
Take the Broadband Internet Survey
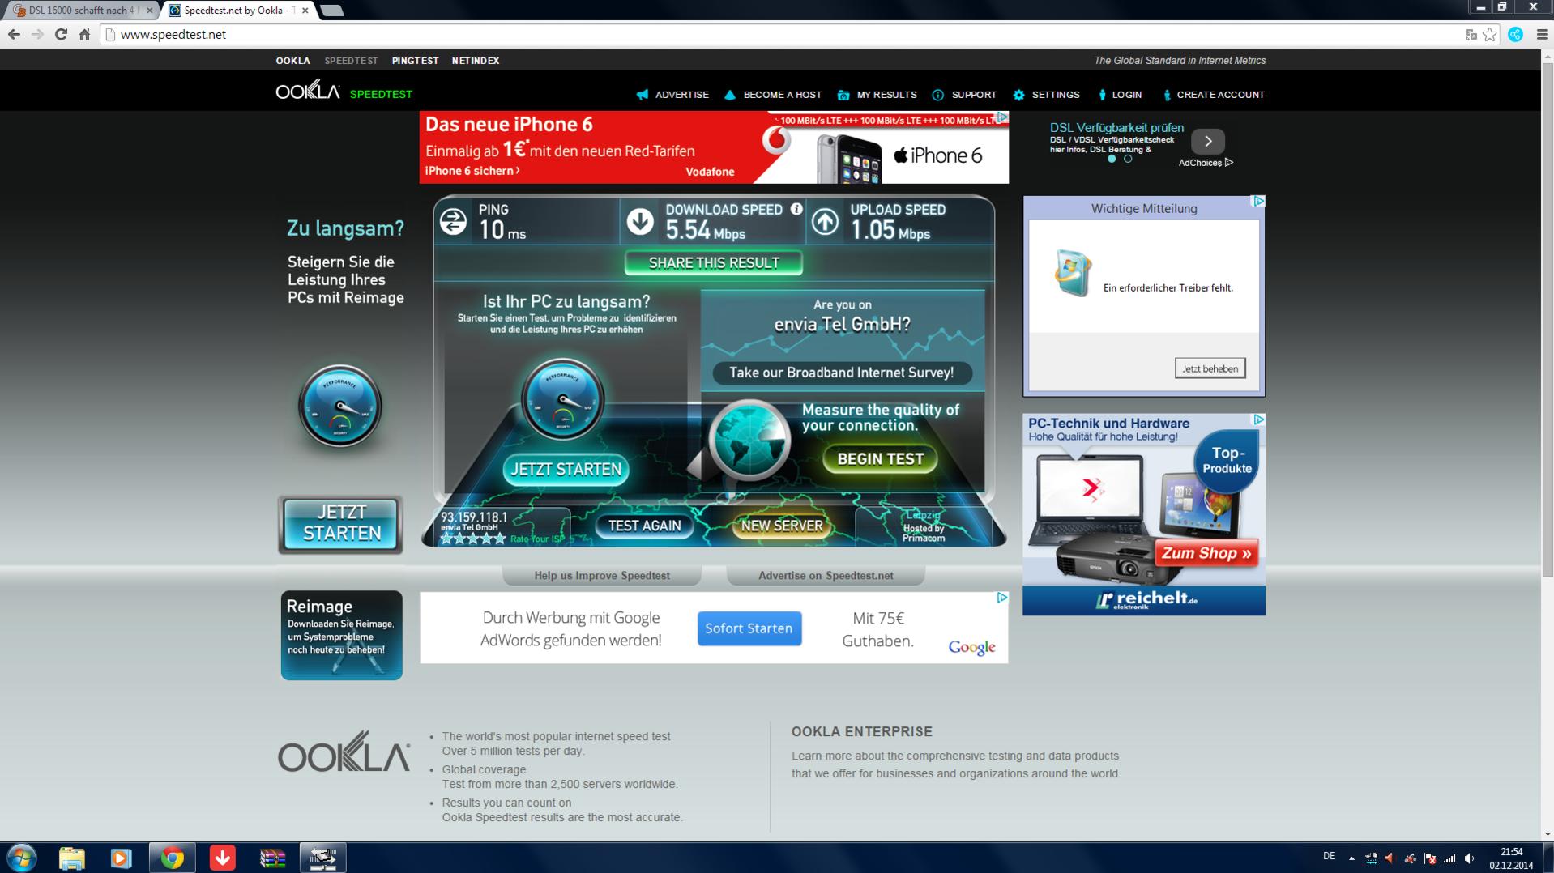tap(842, 373)
